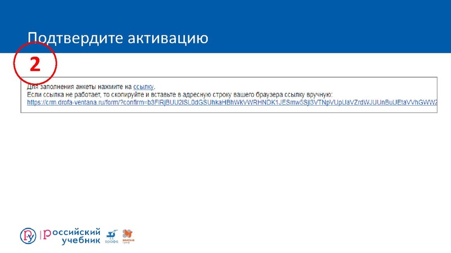Follow the crm.drofa-ventana.ru confirmation URL
The width and height of the screenshot is (451, 253).
click(x=232, y=102)
